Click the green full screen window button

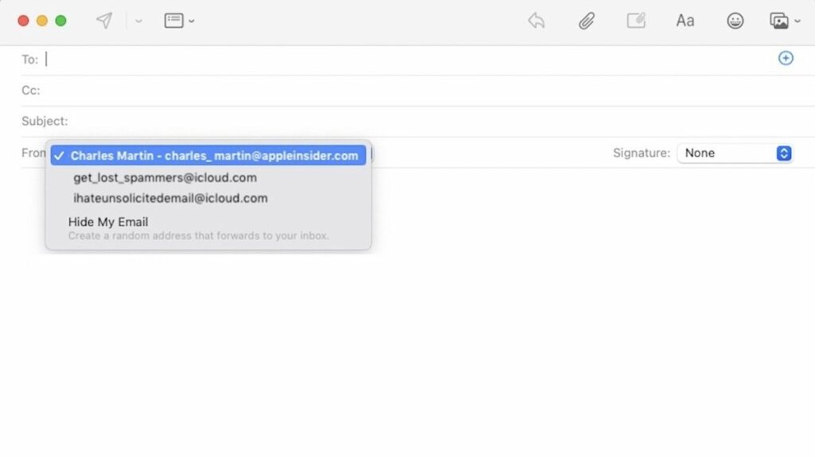pos(60,21)
